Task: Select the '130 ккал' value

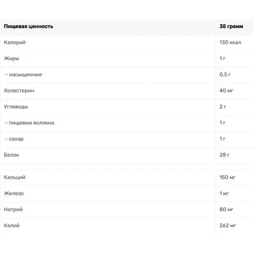Action: (x=230, y=43)
